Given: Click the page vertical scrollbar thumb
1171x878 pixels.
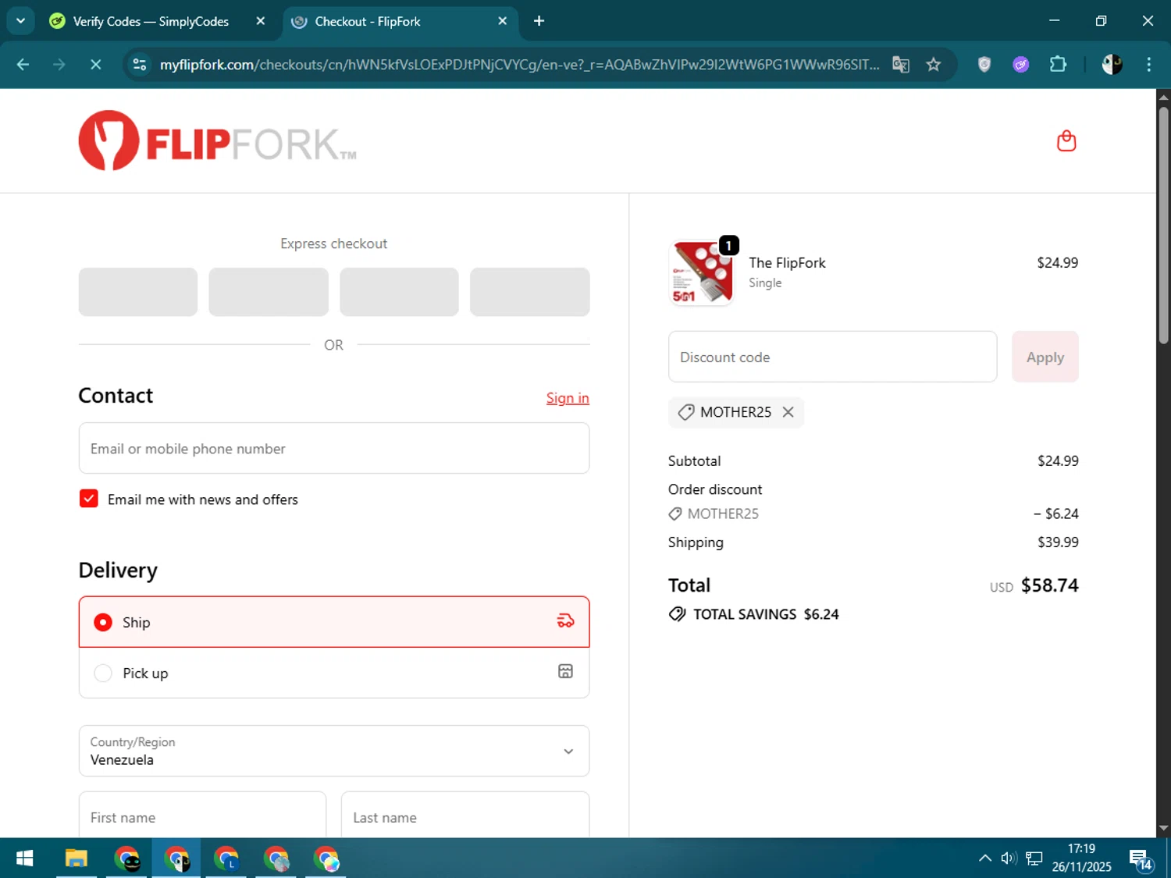Looking at the screenshot, I should 1163,226.
